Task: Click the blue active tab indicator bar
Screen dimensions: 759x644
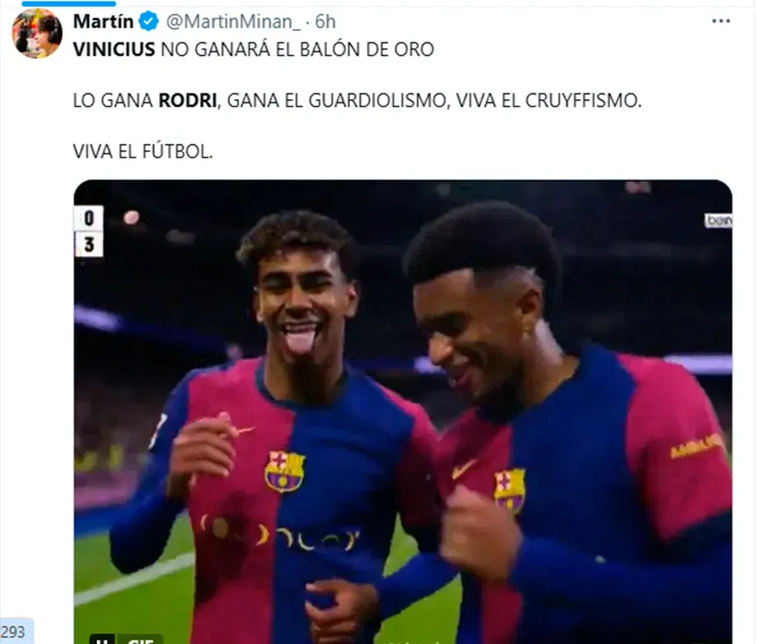Action: [68, 3]
